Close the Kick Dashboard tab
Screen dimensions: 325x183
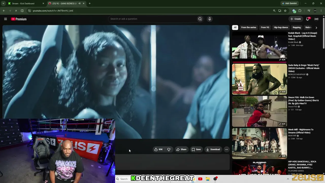click(43, 4)
